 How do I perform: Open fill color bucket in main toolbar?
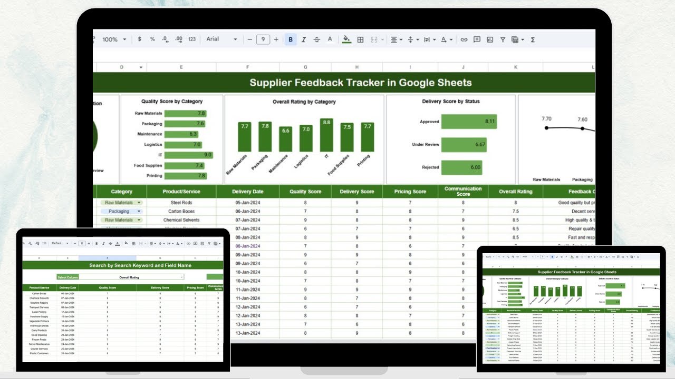click(346, 39)
